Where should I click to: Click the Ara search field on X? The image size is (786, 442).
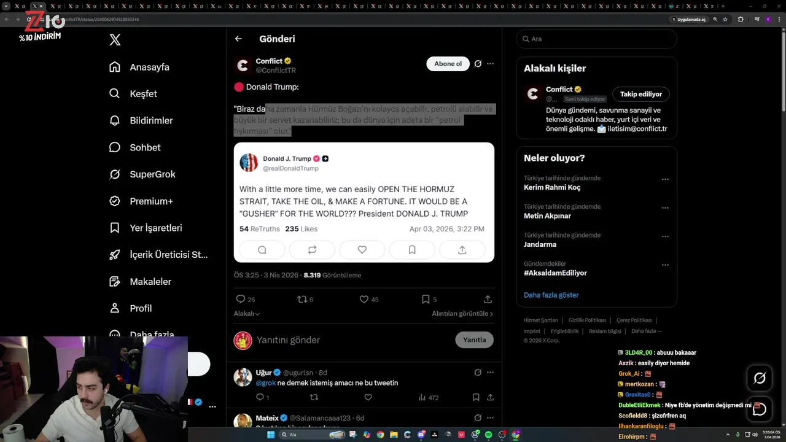pyautogui.click(x=596, y=39)
